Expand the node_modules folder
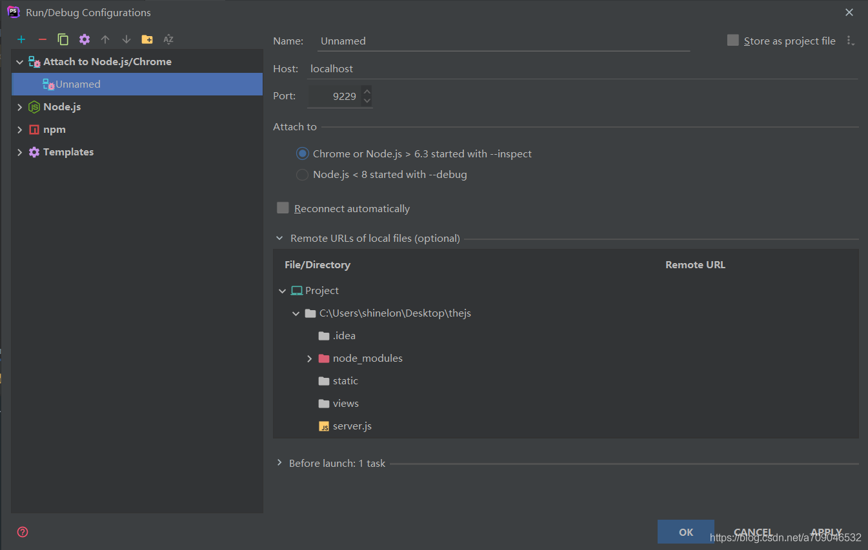Image resolution: width=868 pixels, height=550 pixels. tap(310, 358)
